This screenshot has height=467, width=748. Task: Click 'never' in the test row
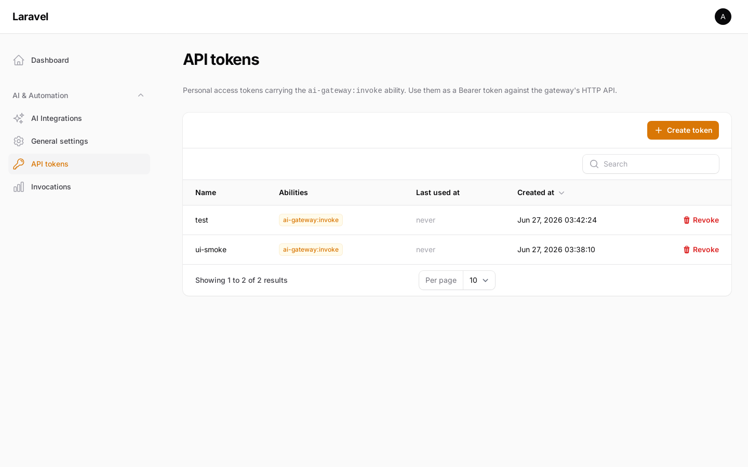[425, 220]
